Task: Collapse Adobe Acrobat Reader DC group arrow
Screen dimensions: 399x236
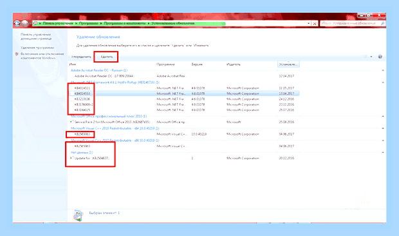Action: (383, 70)
